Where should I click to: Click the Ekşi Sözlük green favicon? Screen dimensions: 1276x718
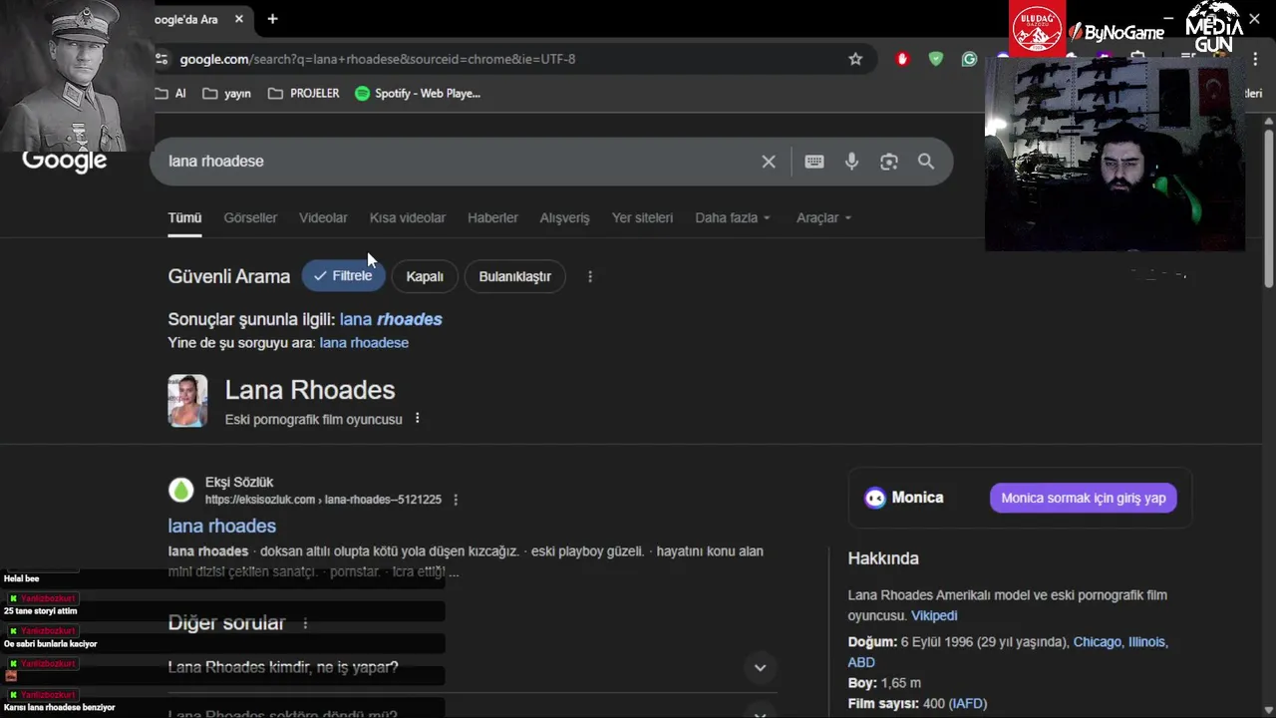point(180,490)
